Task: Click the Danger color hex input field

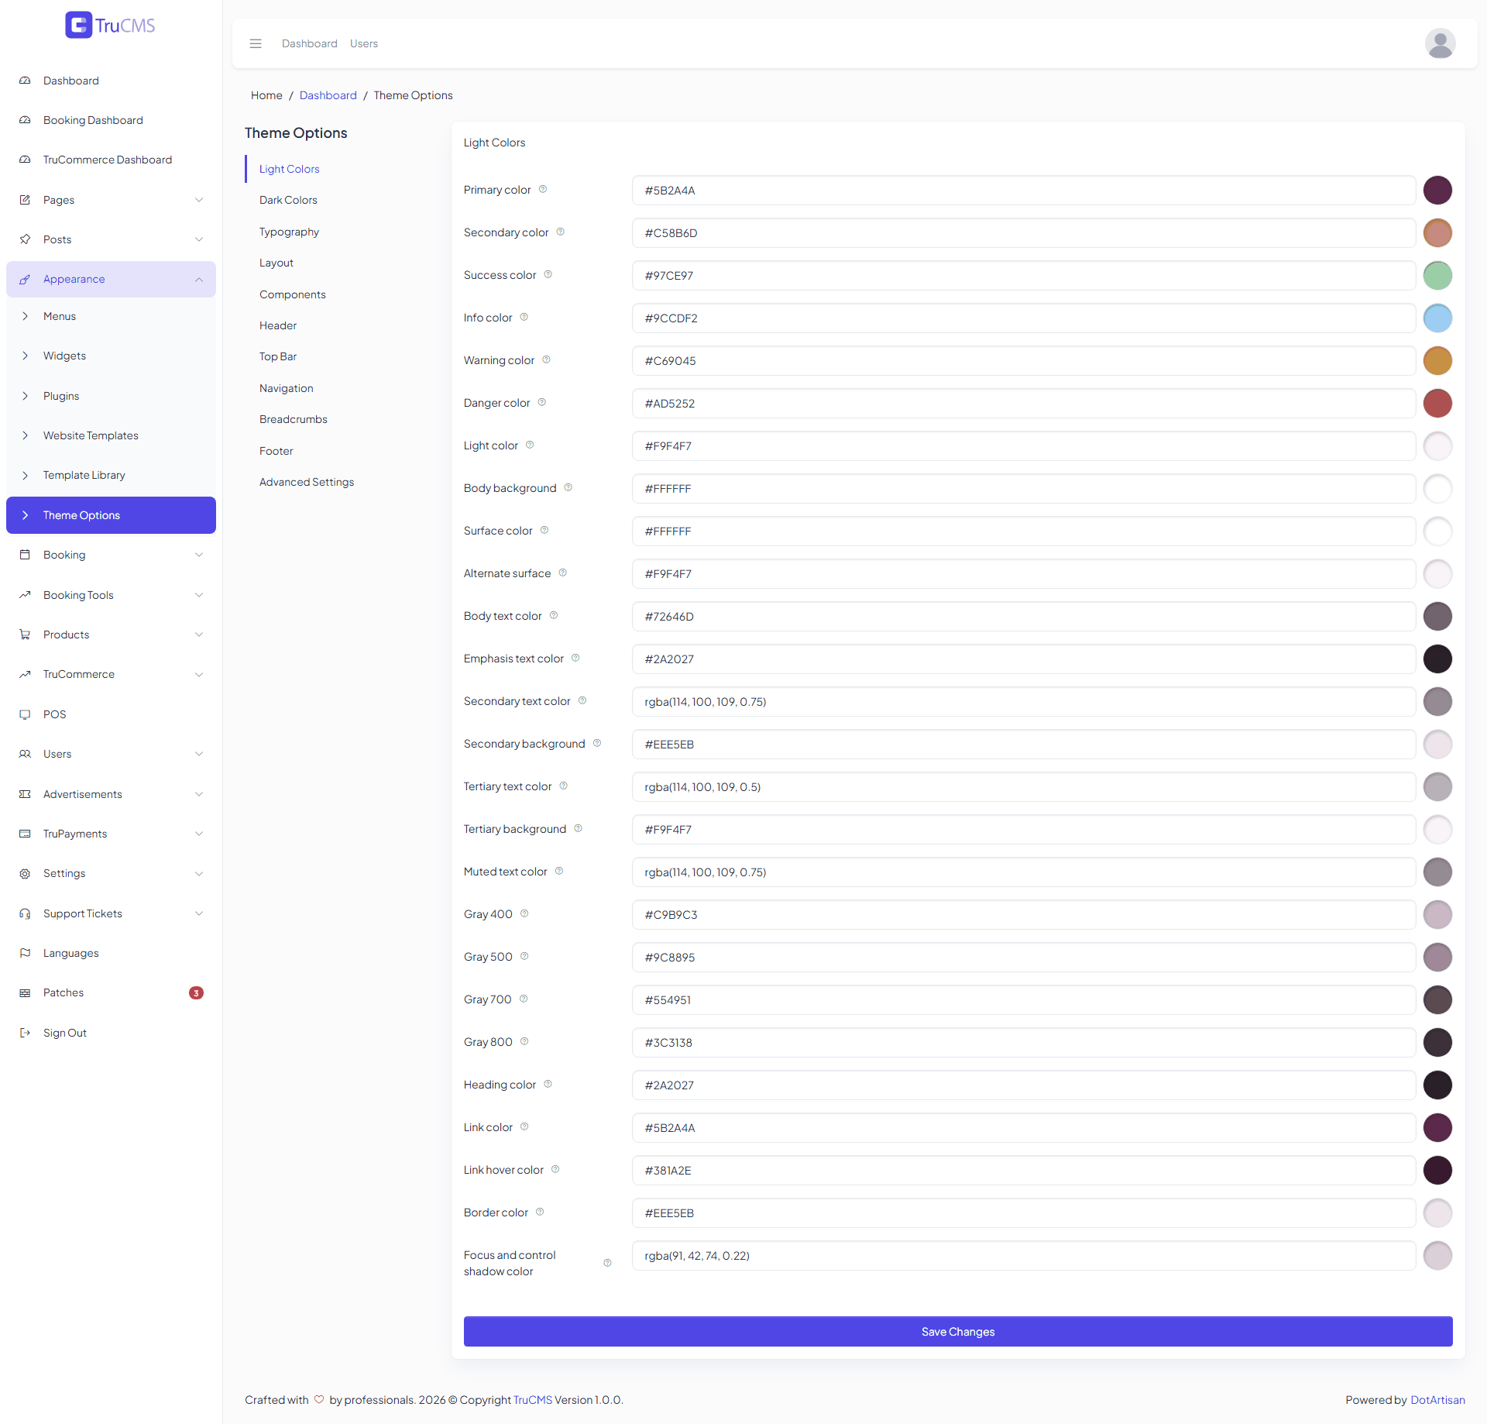Action: 1024,403
